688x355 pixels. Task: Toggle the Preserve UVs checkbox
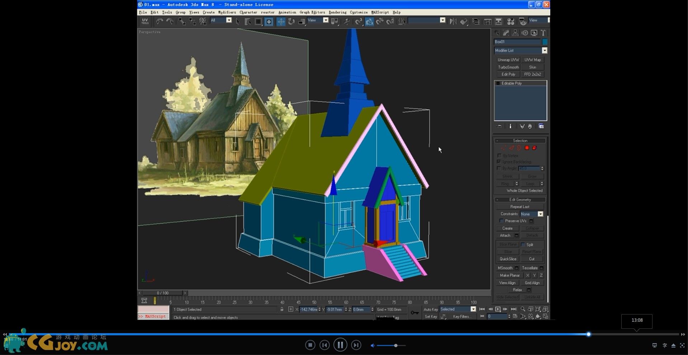coord(501,221)
